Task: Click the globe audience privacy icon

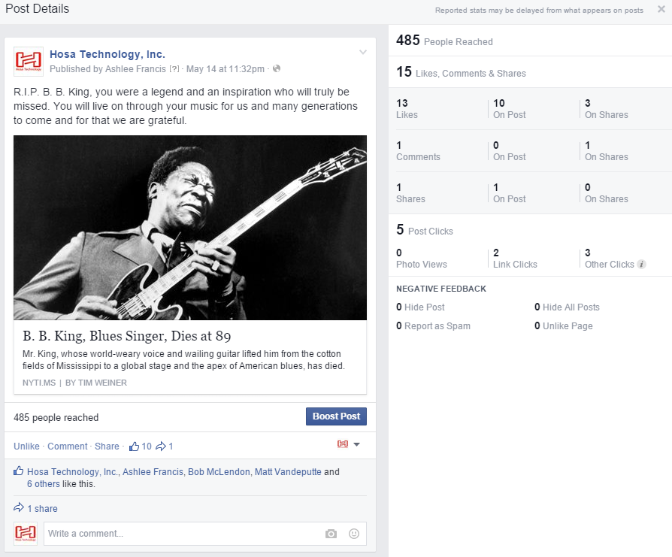Action: click(x=277, y=69)
